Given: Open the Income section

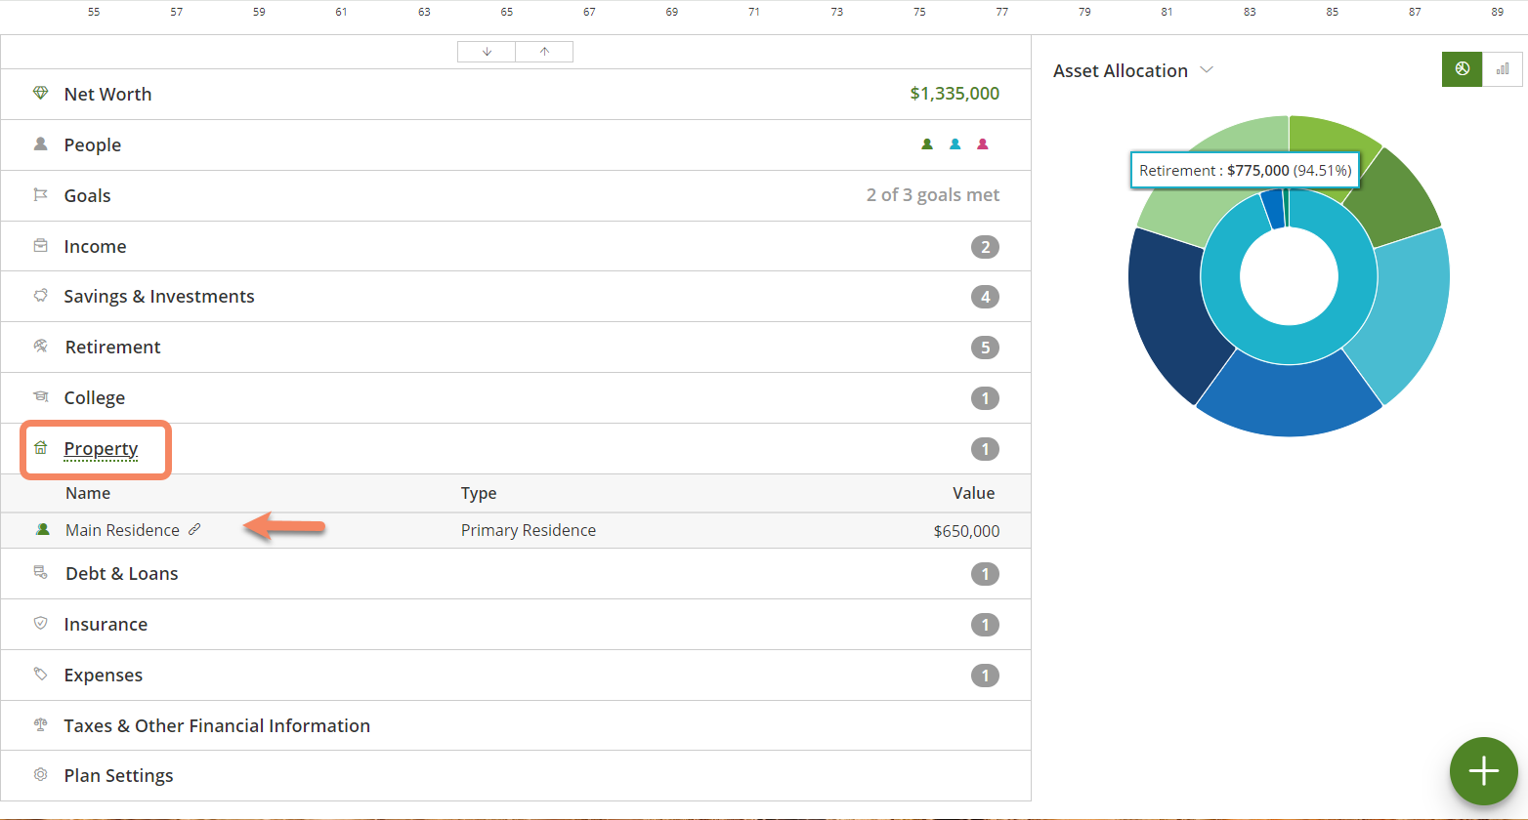Looking at the screenshot, I should 95,246.
